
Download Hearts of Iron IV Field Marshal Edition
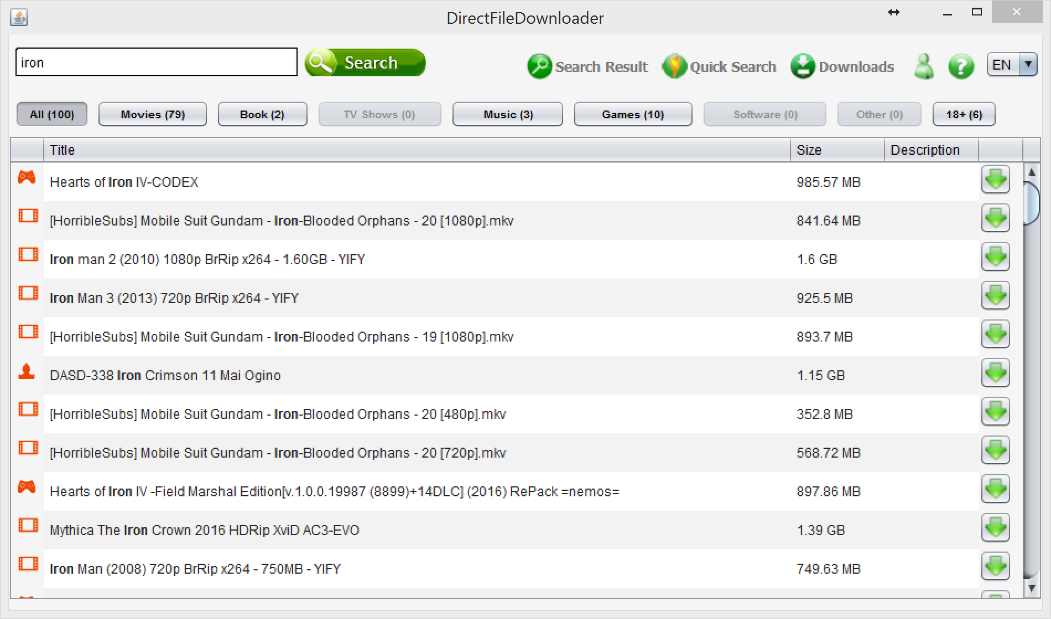tap(996, 489)
